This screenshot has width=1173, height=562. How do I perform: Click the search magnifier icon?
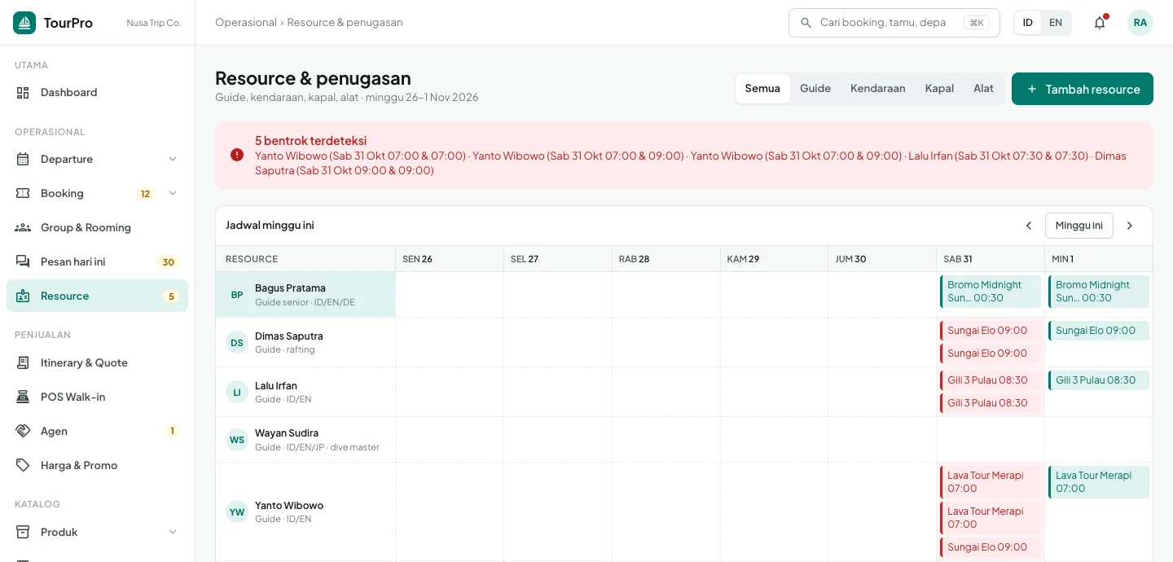[x=806, y=23]
